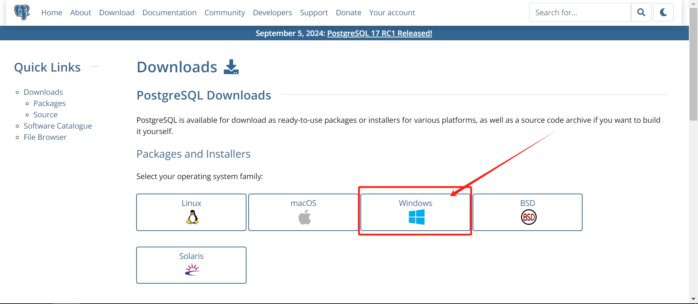Click the scrollbar up arrow
The width and height of the screenshot is (698, 304).
[693, 4]
